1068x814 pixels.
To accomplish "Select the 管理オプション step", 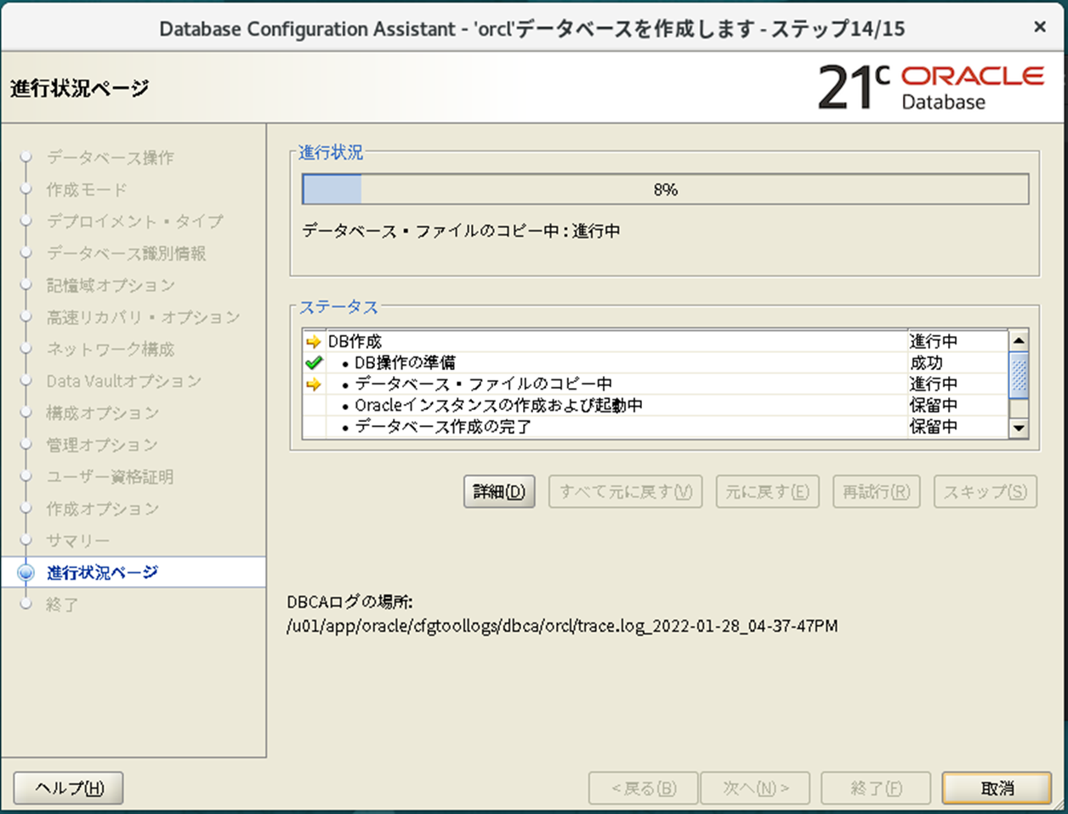I will click(x=102, y=445).
